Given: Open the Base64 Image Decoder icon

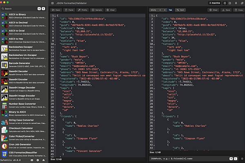Looking at the screenshot, I should [x=4, y=89].
